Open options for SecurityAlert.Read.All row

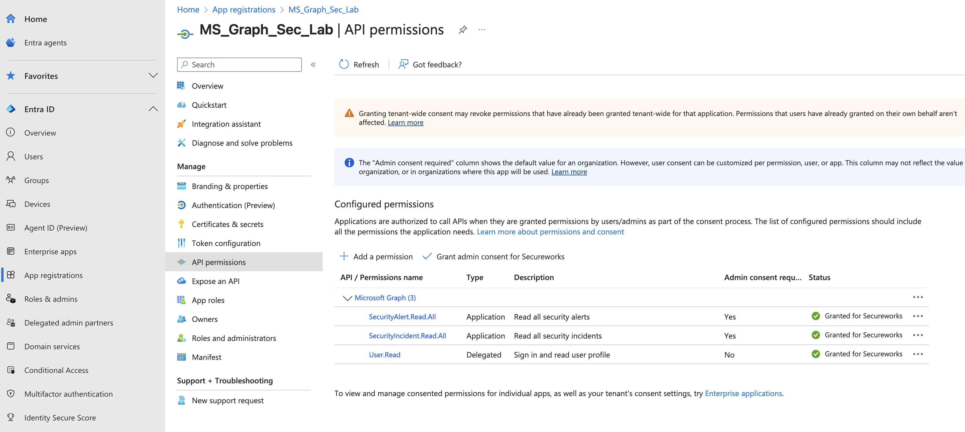pyautogui.click(x=918, y=316)
